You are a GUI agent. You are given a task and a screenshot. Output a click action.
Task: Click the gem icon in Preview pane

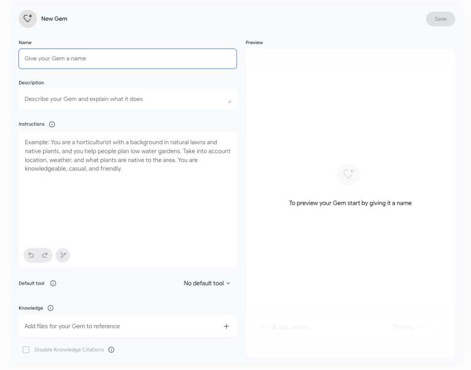point(348,174)
